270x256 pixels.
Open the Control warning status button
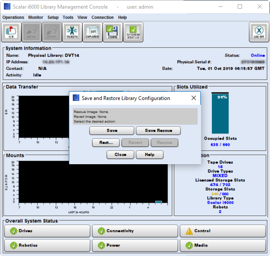pyautogui.click(x=223, y=231)
